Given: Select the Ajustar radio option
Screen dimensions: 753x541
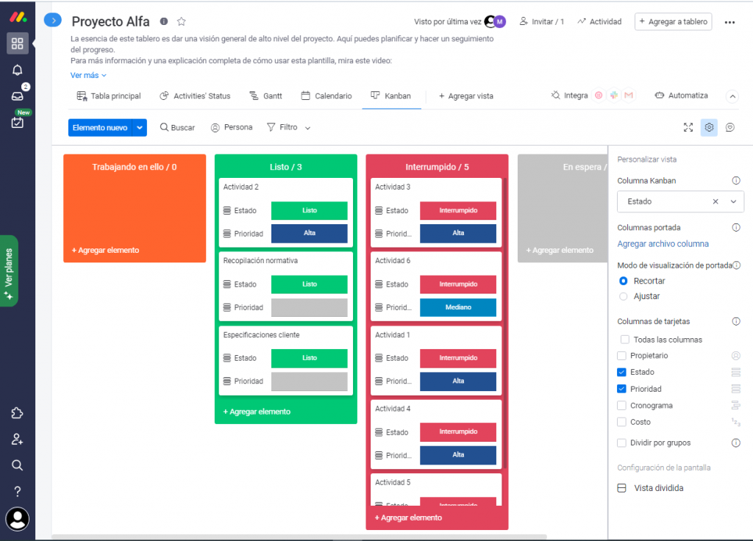Looking at the screenshot, I should [x=624, y=296].
